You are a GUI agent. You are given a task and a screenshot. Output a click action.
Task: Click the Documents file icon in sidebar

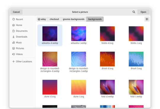14,31
